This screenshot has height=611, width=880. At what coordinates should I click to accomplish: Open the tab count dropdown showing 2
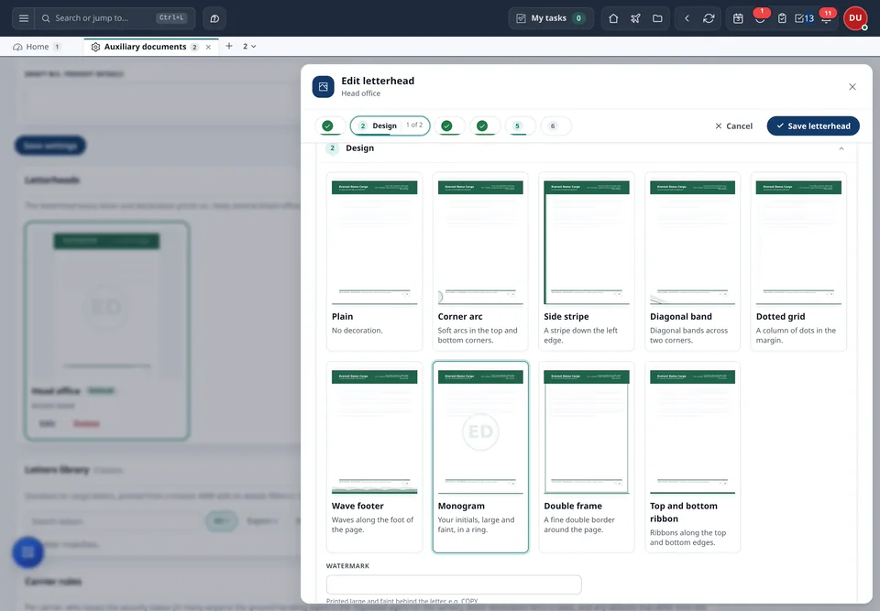click(x=249, y=47)
